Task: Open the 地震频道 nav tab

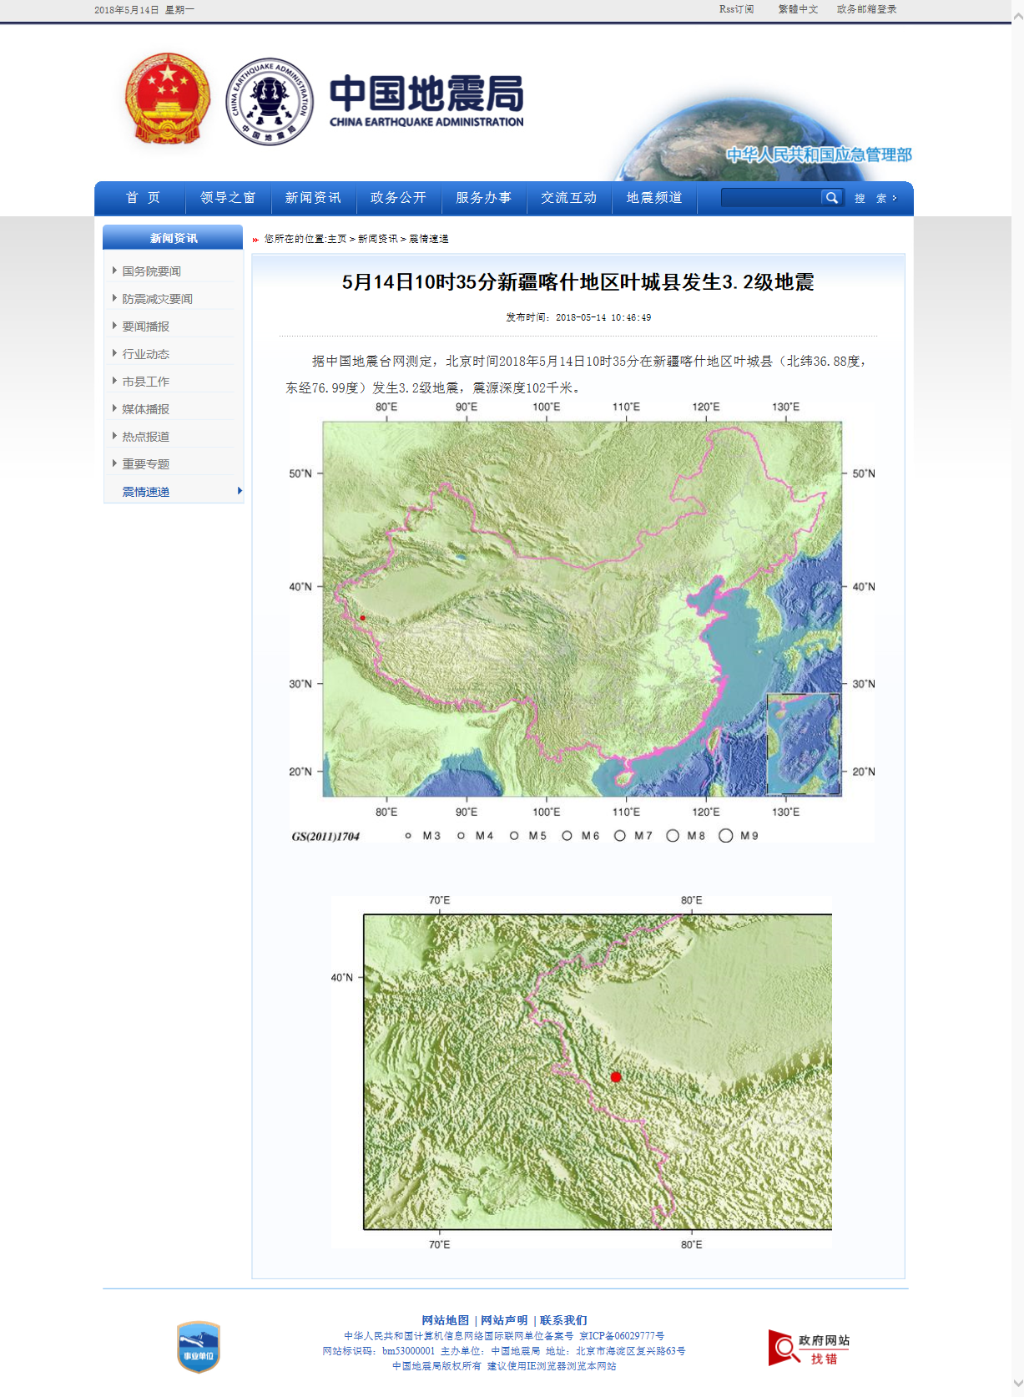Action: 654,198
